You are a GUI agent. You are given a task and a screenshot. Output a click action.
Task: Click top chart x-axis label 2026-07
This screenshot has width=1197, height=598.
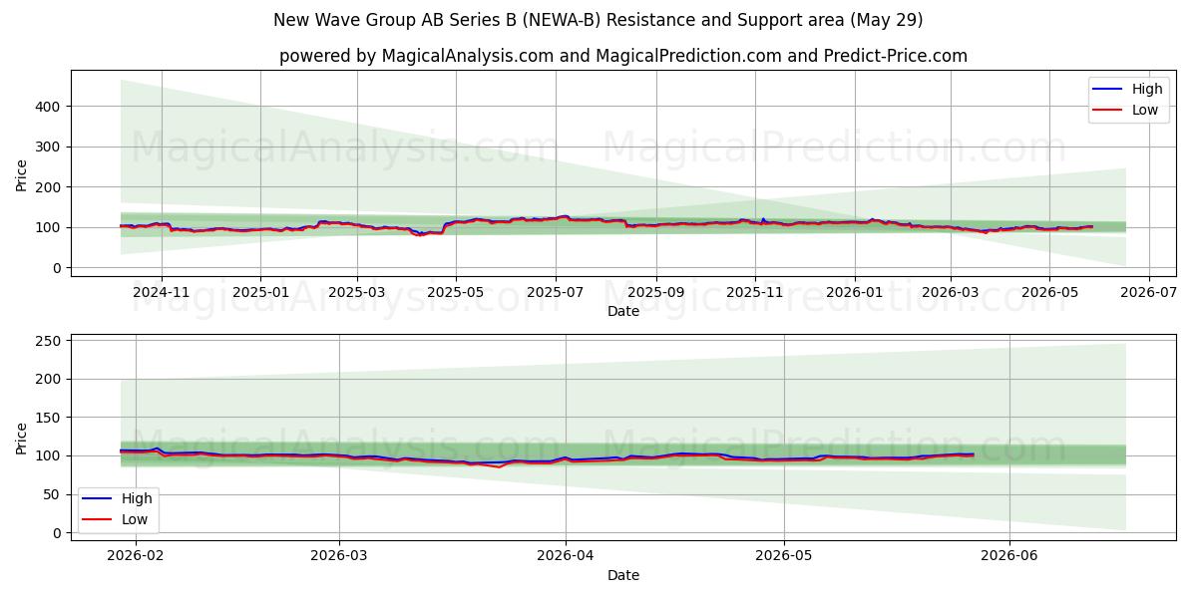[x=1148, y=293]
